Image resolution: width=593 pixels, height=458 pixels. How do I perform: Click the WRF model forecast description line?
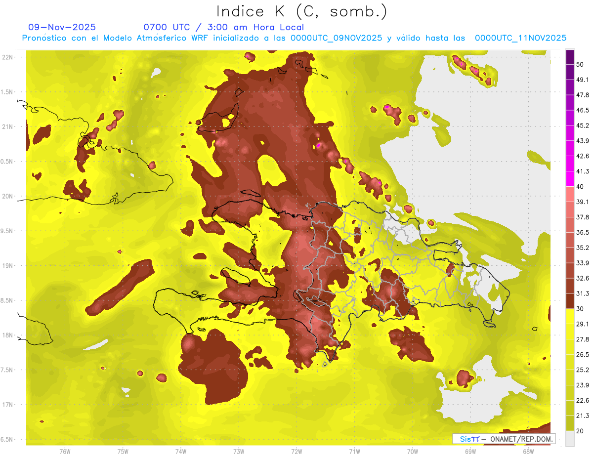coord(294,38)
